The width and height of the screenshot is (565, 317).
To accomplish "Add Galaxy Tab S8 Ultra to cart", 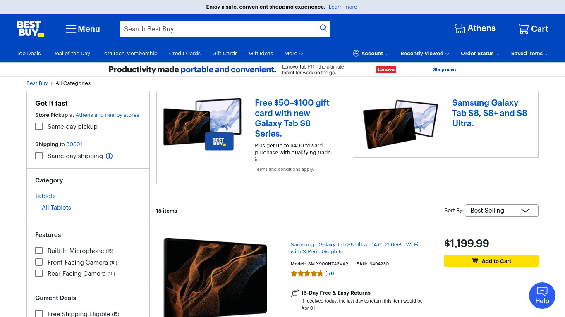I will (x=491, y=261).
